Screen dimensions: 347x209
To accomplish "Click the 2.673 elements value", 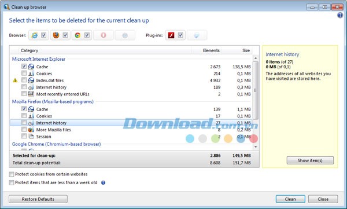I will click(215, 67).
